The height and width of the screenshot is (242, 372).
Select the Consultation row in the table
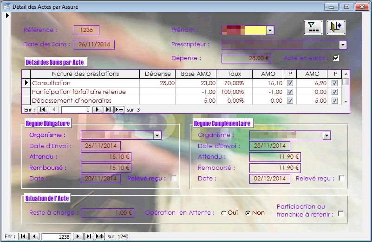tap(26, 83)
